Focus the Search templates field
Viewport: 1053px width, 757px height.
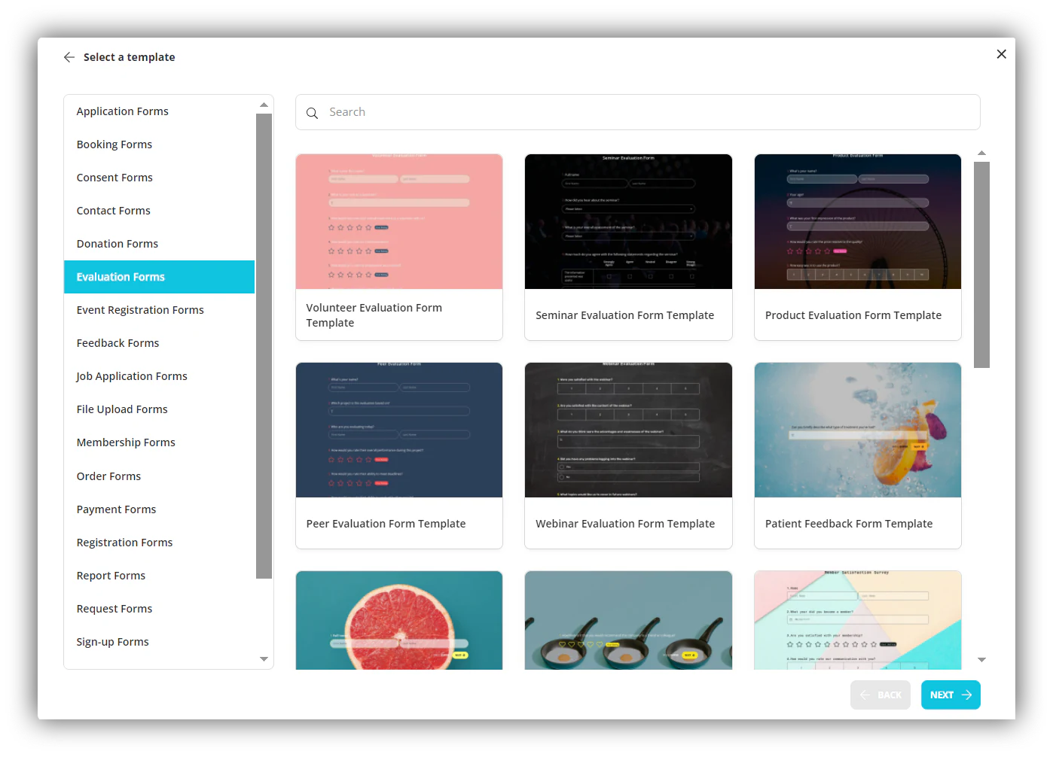637,112
